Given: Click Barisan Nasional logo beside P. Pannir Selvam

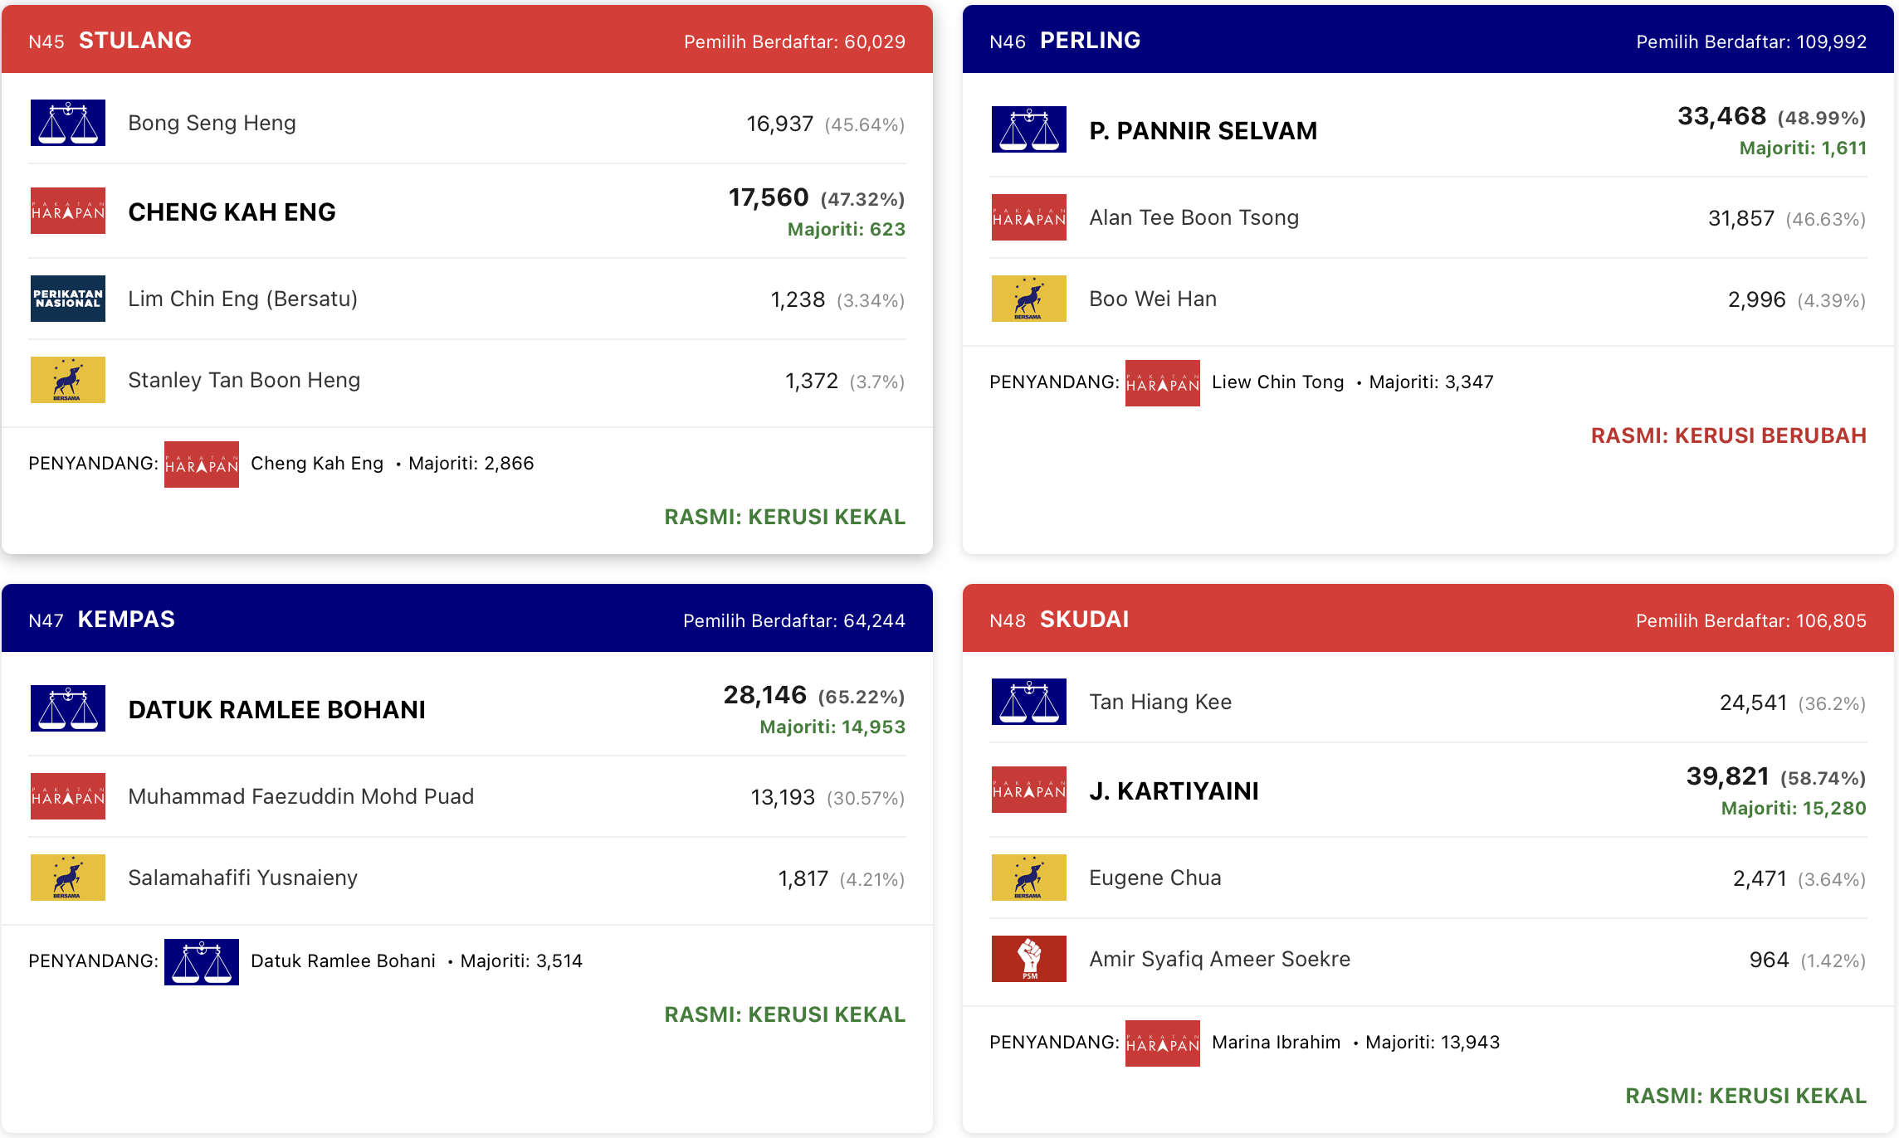Looking at the screenshot, I should [x=1029, y=129].
